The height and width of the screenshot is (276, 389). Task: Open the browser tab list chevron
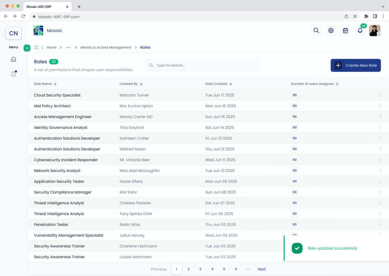pyautogui.click(x=383, y=7)
